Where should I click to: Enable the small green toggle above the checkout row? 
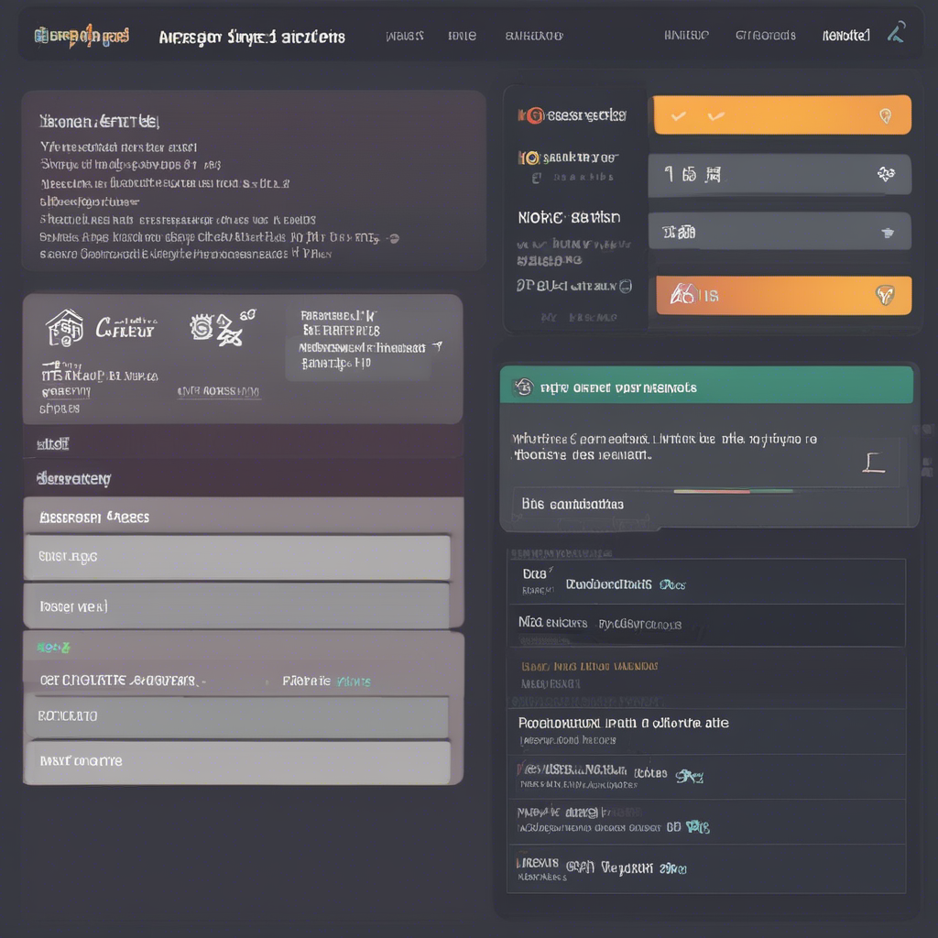[x=52, y=647]
